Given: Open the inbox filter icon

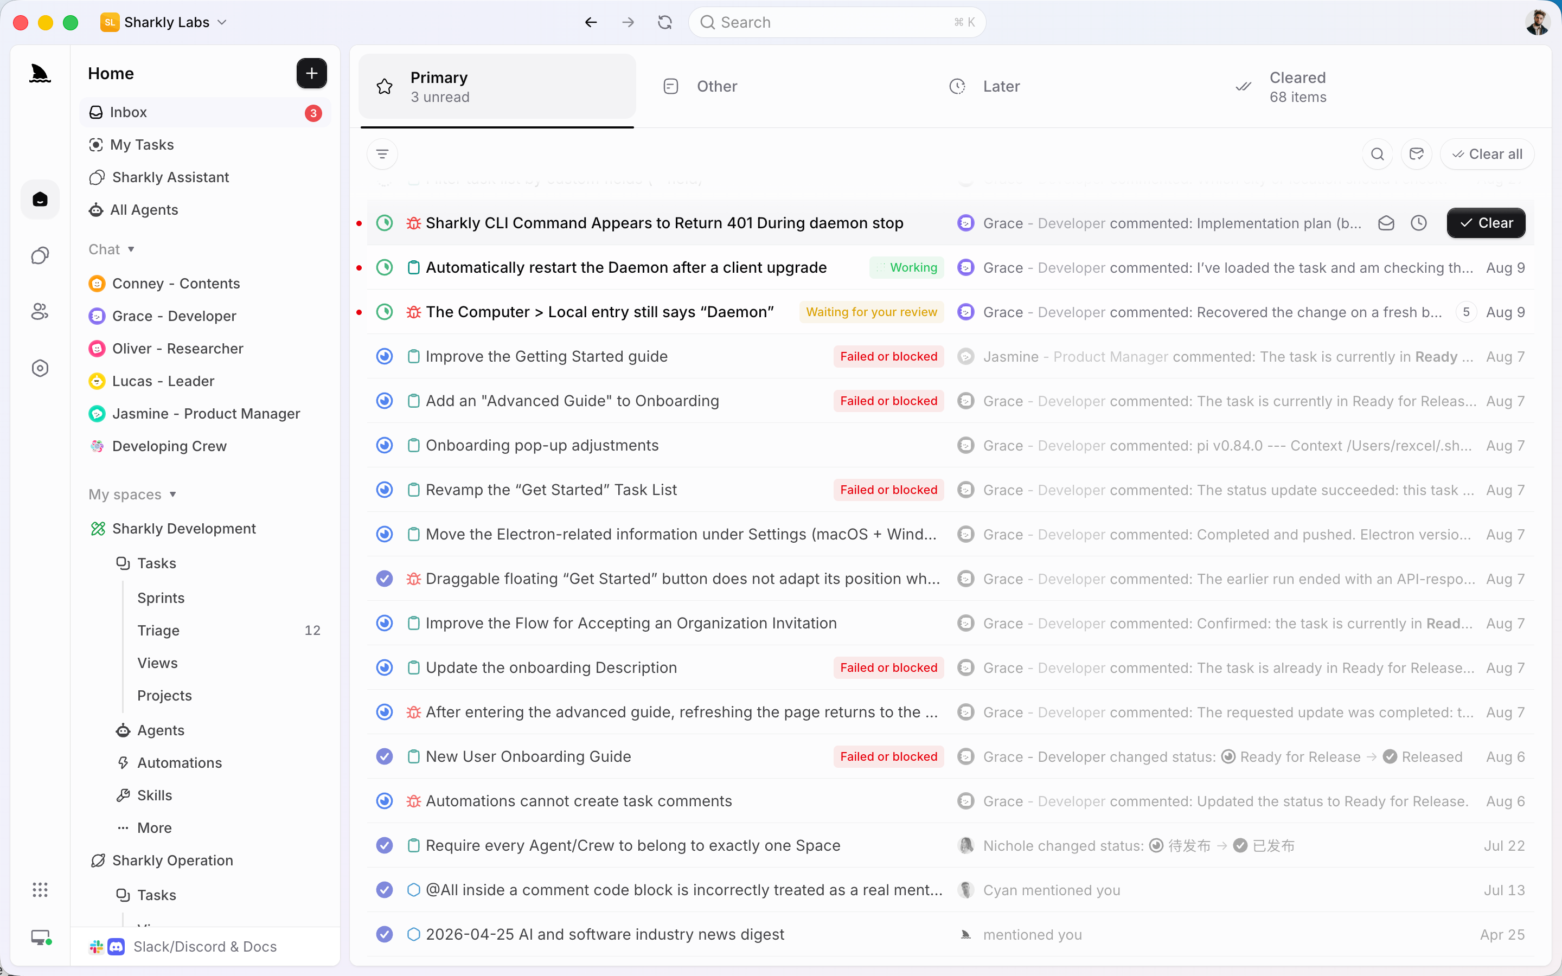Looking at the screenshot, I should 382,155.
